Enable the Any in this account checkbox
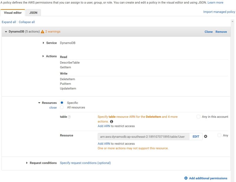This screenshot has width=236, height=182. [x=198, y=116]
